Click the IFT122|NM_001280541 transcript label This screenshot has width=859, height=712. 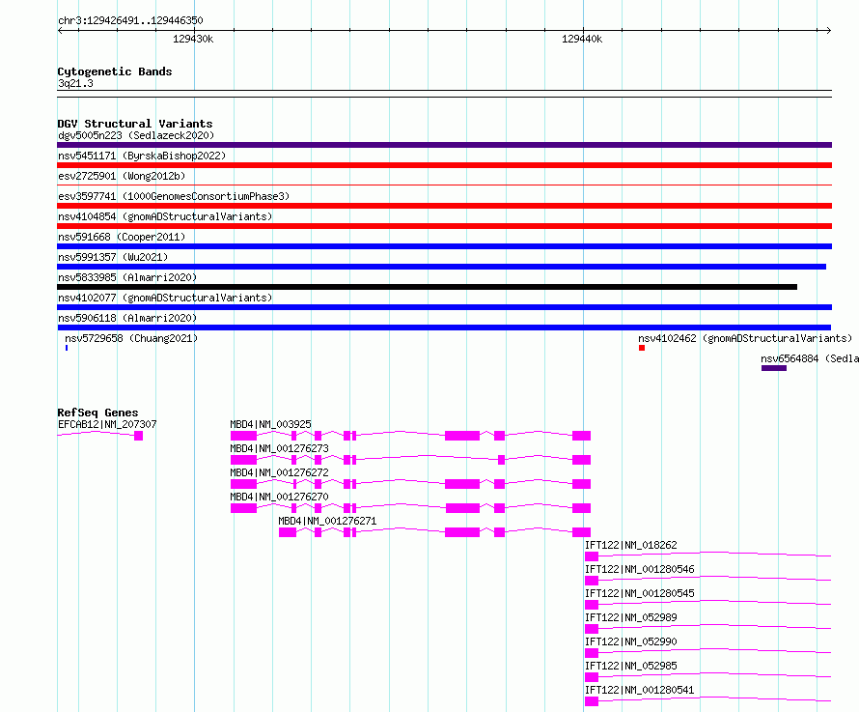pos(640,690)
